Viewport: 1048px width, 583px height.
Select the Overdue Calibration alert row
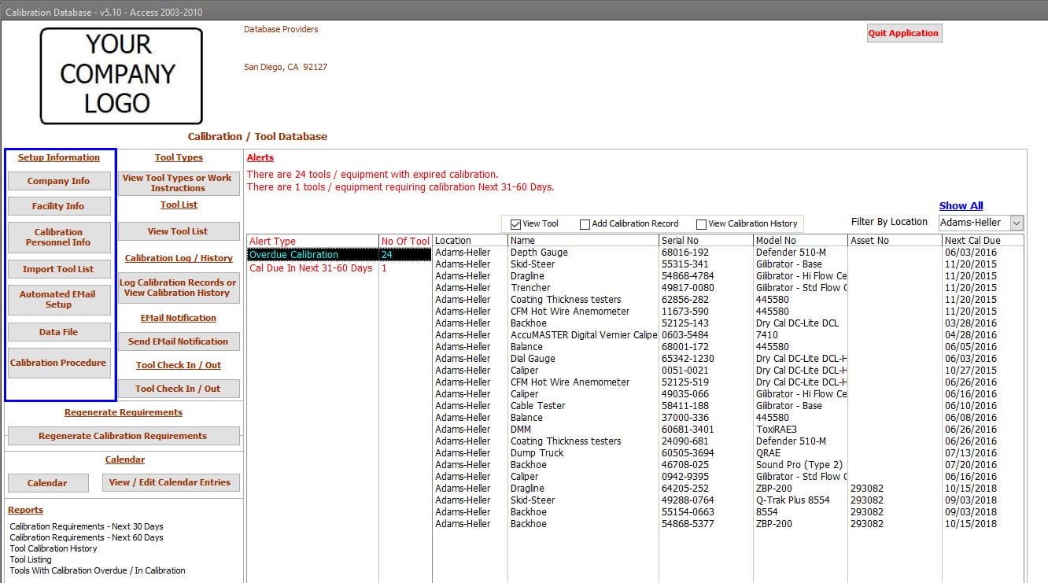[339, 255]
